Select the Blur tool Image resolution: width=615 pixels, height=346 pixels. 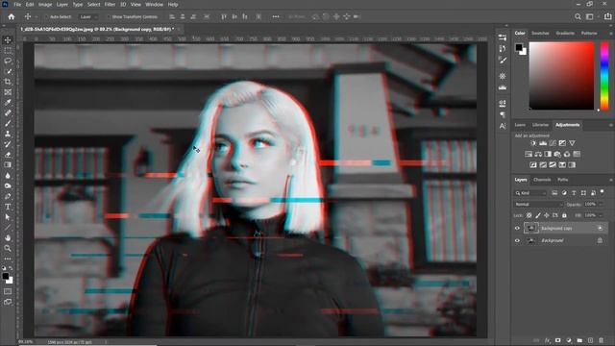pos(8,175)
